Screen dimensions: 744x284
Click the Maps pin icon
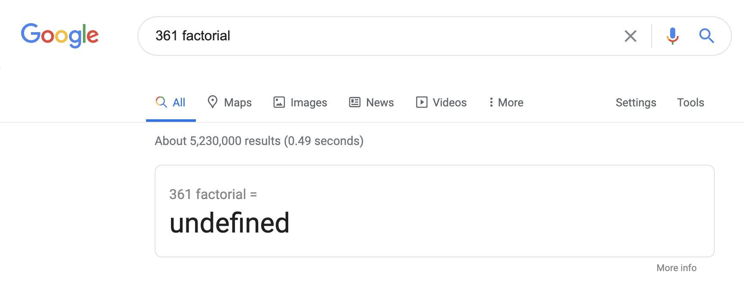tap(212, 102)
